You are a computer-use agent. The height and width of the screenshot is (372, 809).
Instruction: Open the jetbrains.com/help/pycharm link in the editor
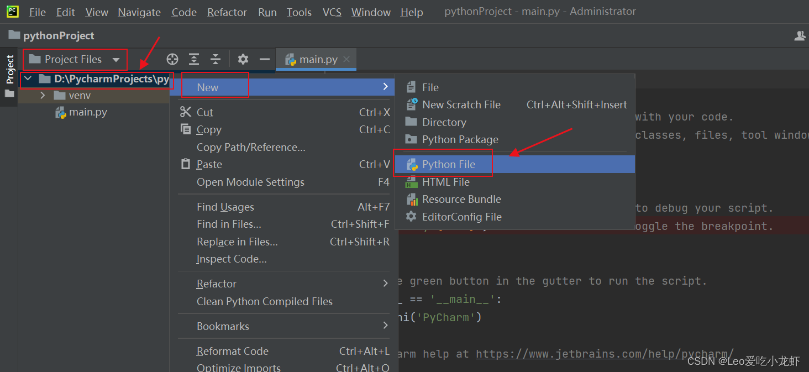pyautogui.click(x=605, y=354)
